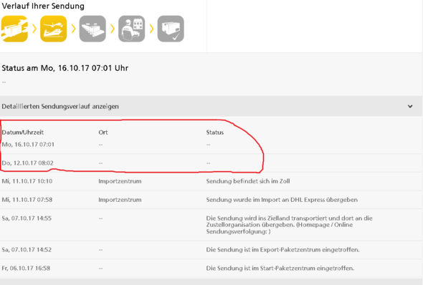
Task: Select 'Status am Mo, 16.10.17 07:01 Uhr' heading
Action: 65,68
